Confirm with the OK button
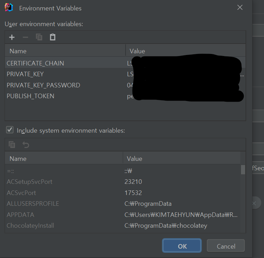264x258 pixels. [x=182, y=246]
